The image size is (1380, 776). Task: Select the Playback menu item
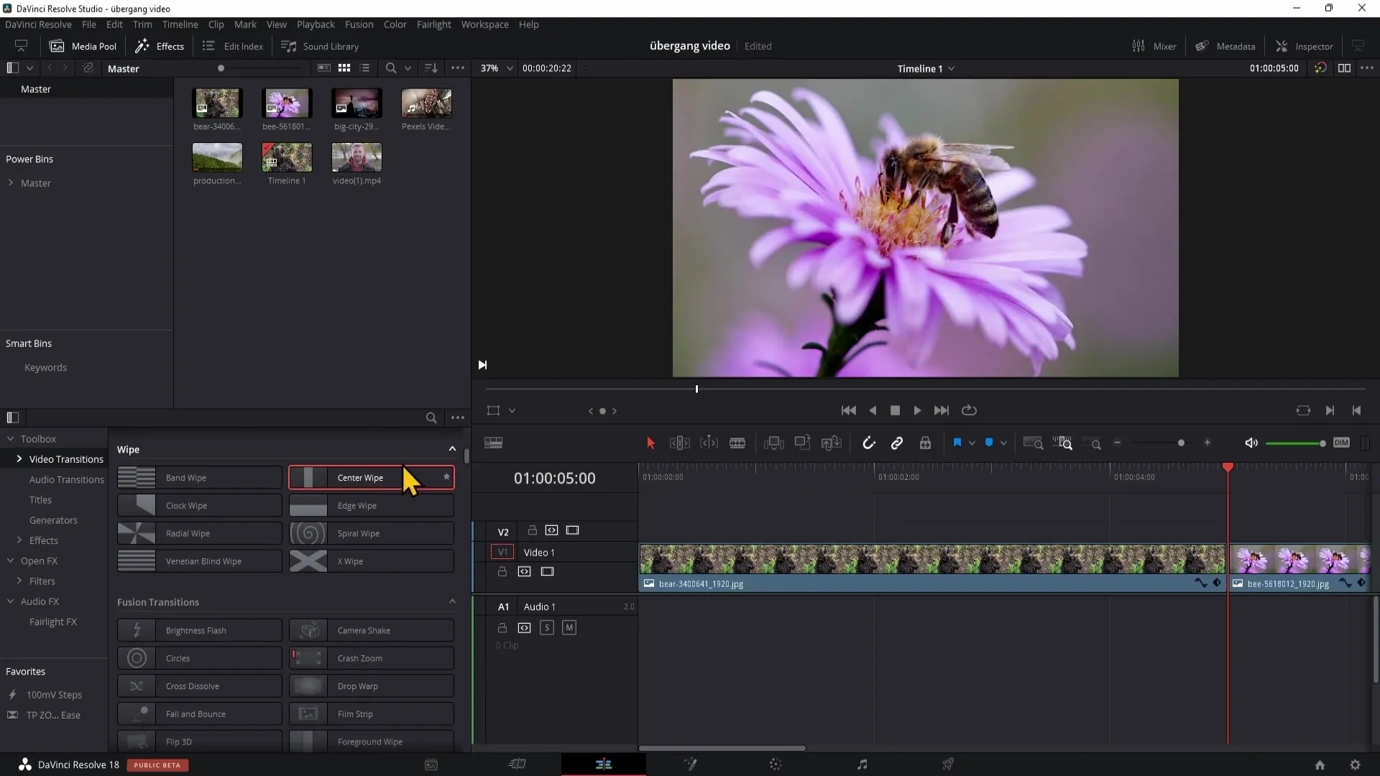[316, 24]
